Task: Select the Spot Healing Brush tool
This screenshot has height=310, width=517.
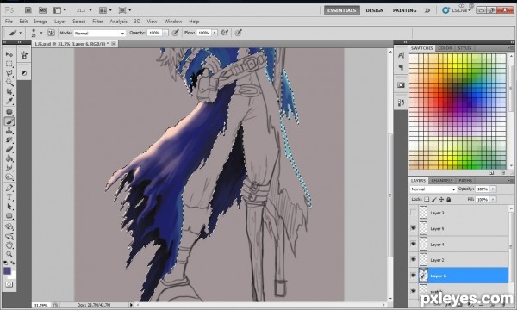Action: [9, 112]
